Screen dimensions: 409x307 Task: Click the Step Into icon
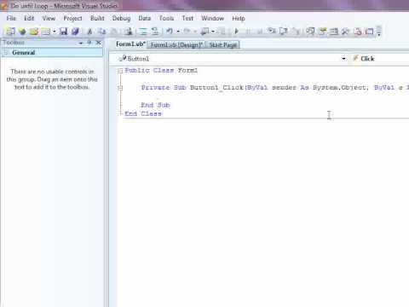272,31
